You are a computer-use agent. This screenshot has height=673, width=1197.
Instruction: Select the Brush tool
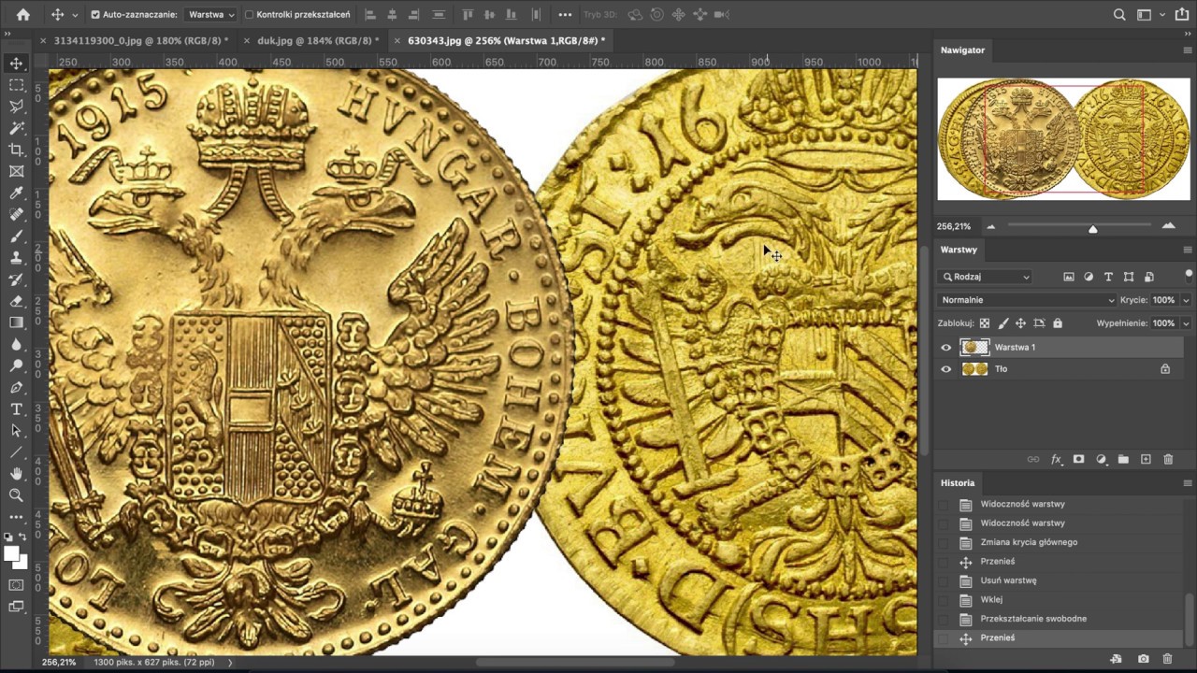pos(16,236)
